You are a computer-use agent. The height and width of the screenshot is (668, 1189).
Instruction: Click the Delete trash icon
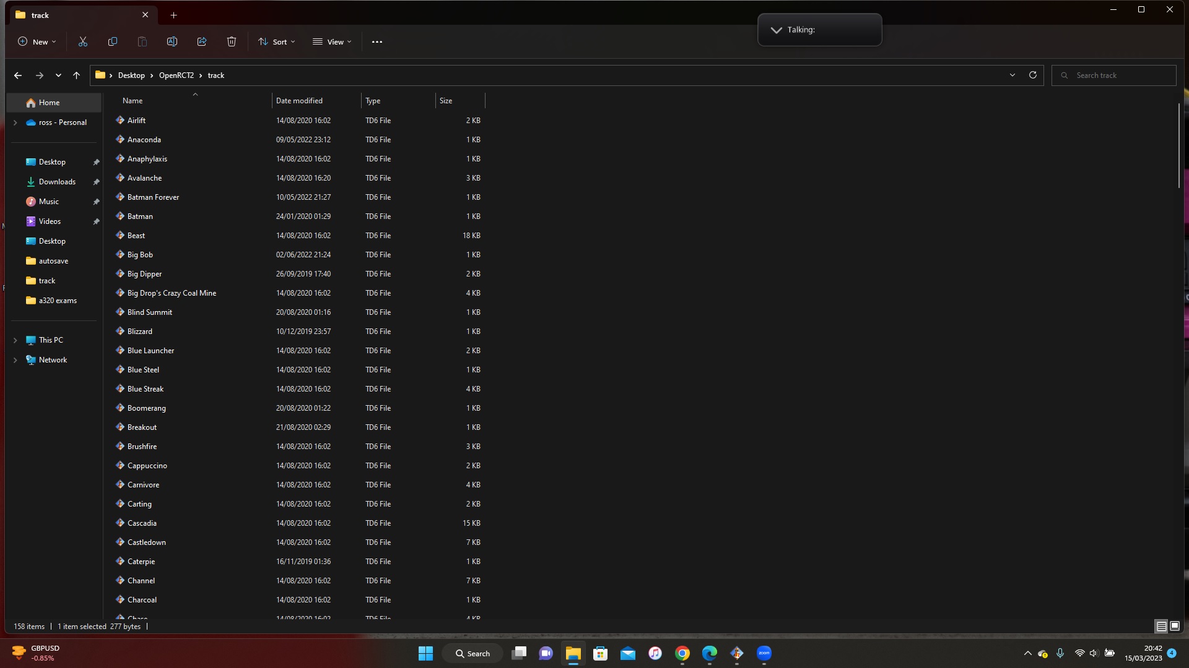[x=232, y=41]
